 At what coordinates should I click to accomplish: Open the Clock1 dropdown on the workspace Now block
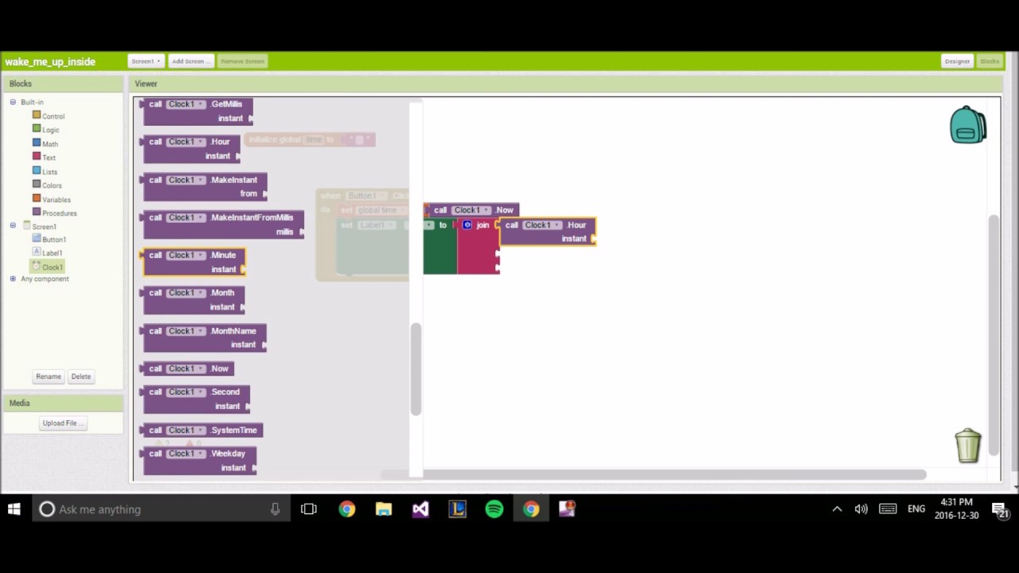click(x=471, y=210)
